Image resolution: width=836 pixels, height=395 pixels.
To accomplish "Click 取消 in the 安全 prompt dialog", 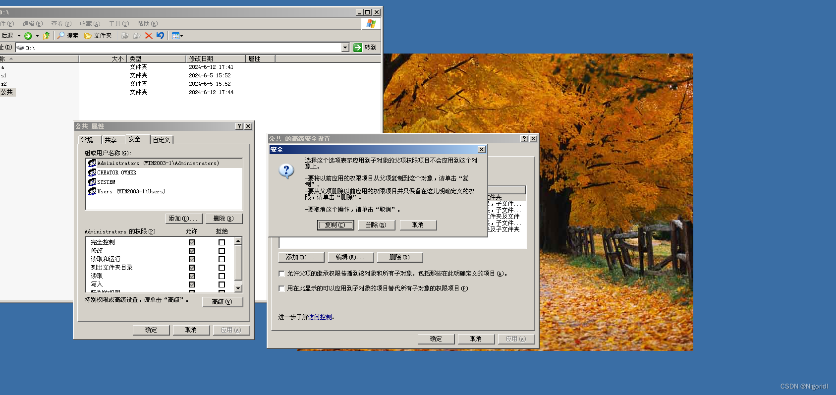I will click(418, 225).
